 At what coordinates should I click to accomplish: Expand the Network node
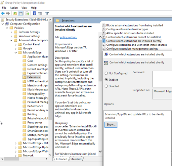[x=16, y=156]
